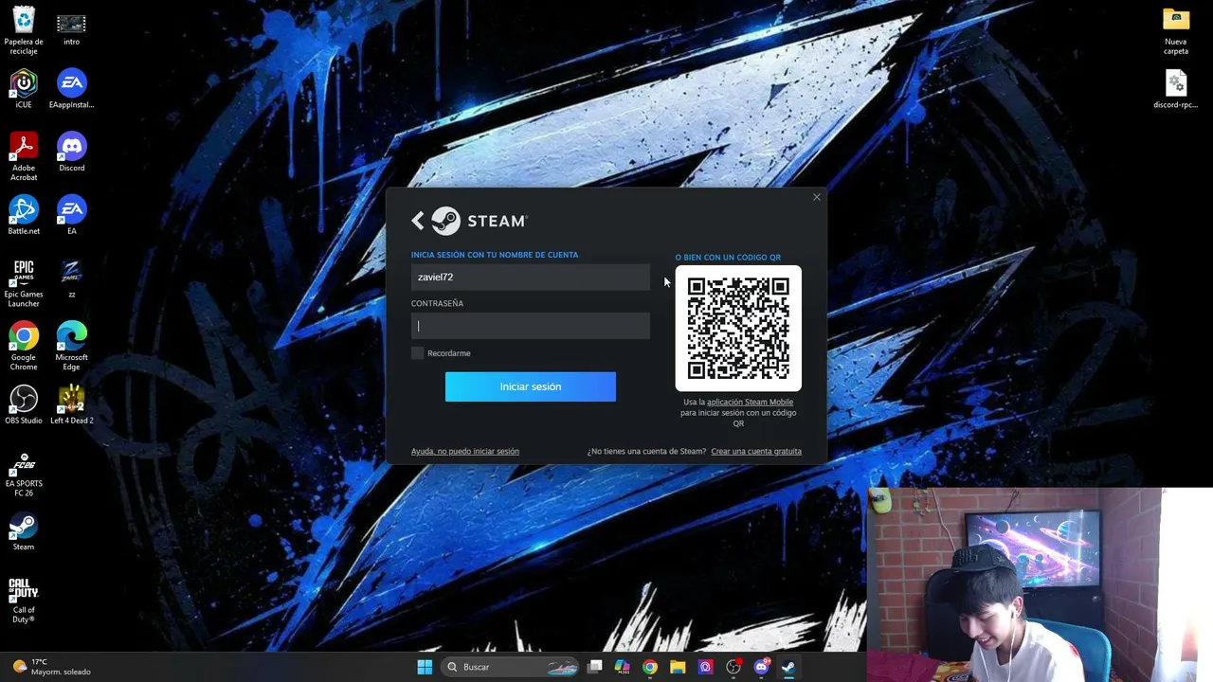1213x682 pixels.
Task: Switch to Discord in the taskbar
Action: click(761, 667)
